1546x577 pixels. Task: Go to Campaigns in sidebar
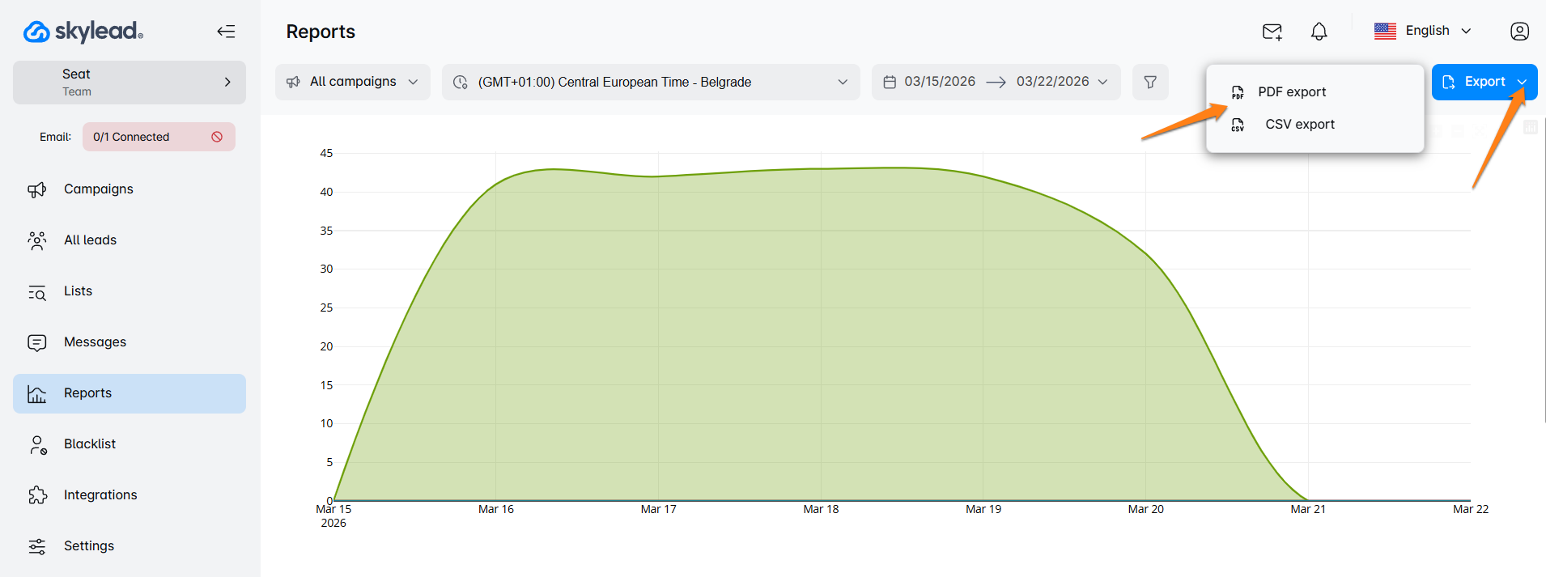99,189
